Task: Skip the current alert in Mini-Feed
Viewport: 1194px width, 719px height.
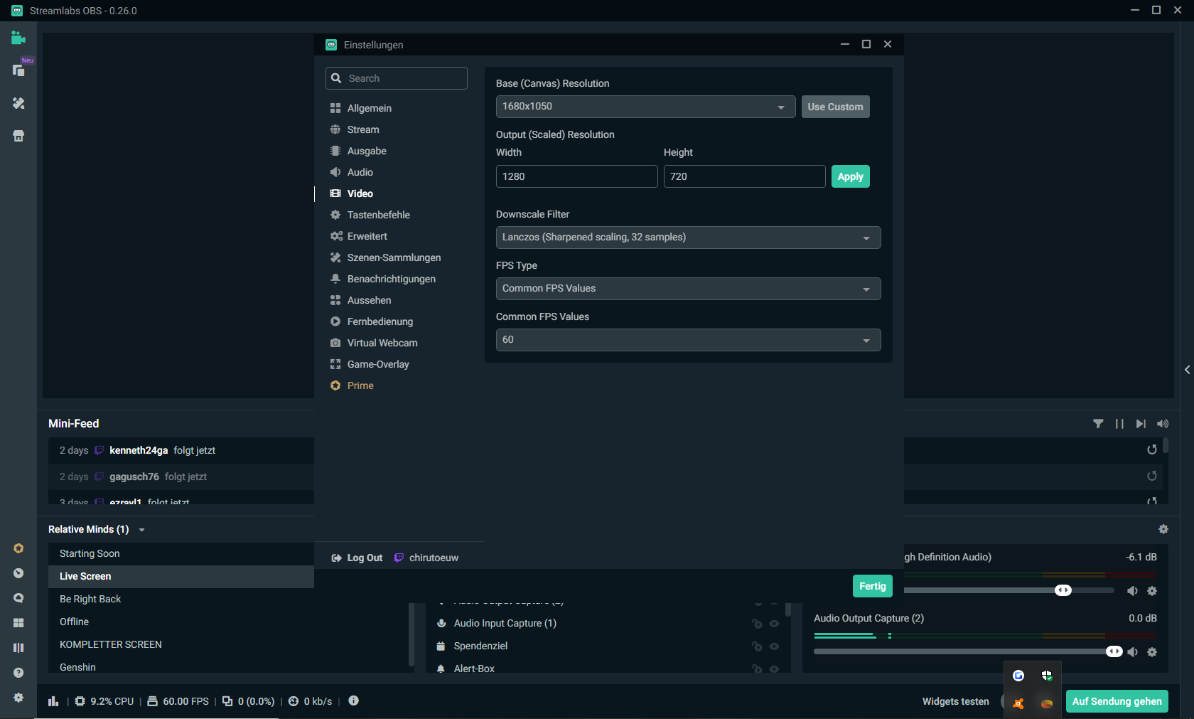Action: point(1141,424)
